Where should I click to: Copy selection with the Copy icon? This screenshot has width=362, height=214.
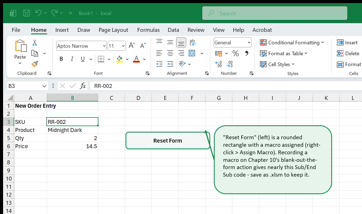(x=35, y=53)
